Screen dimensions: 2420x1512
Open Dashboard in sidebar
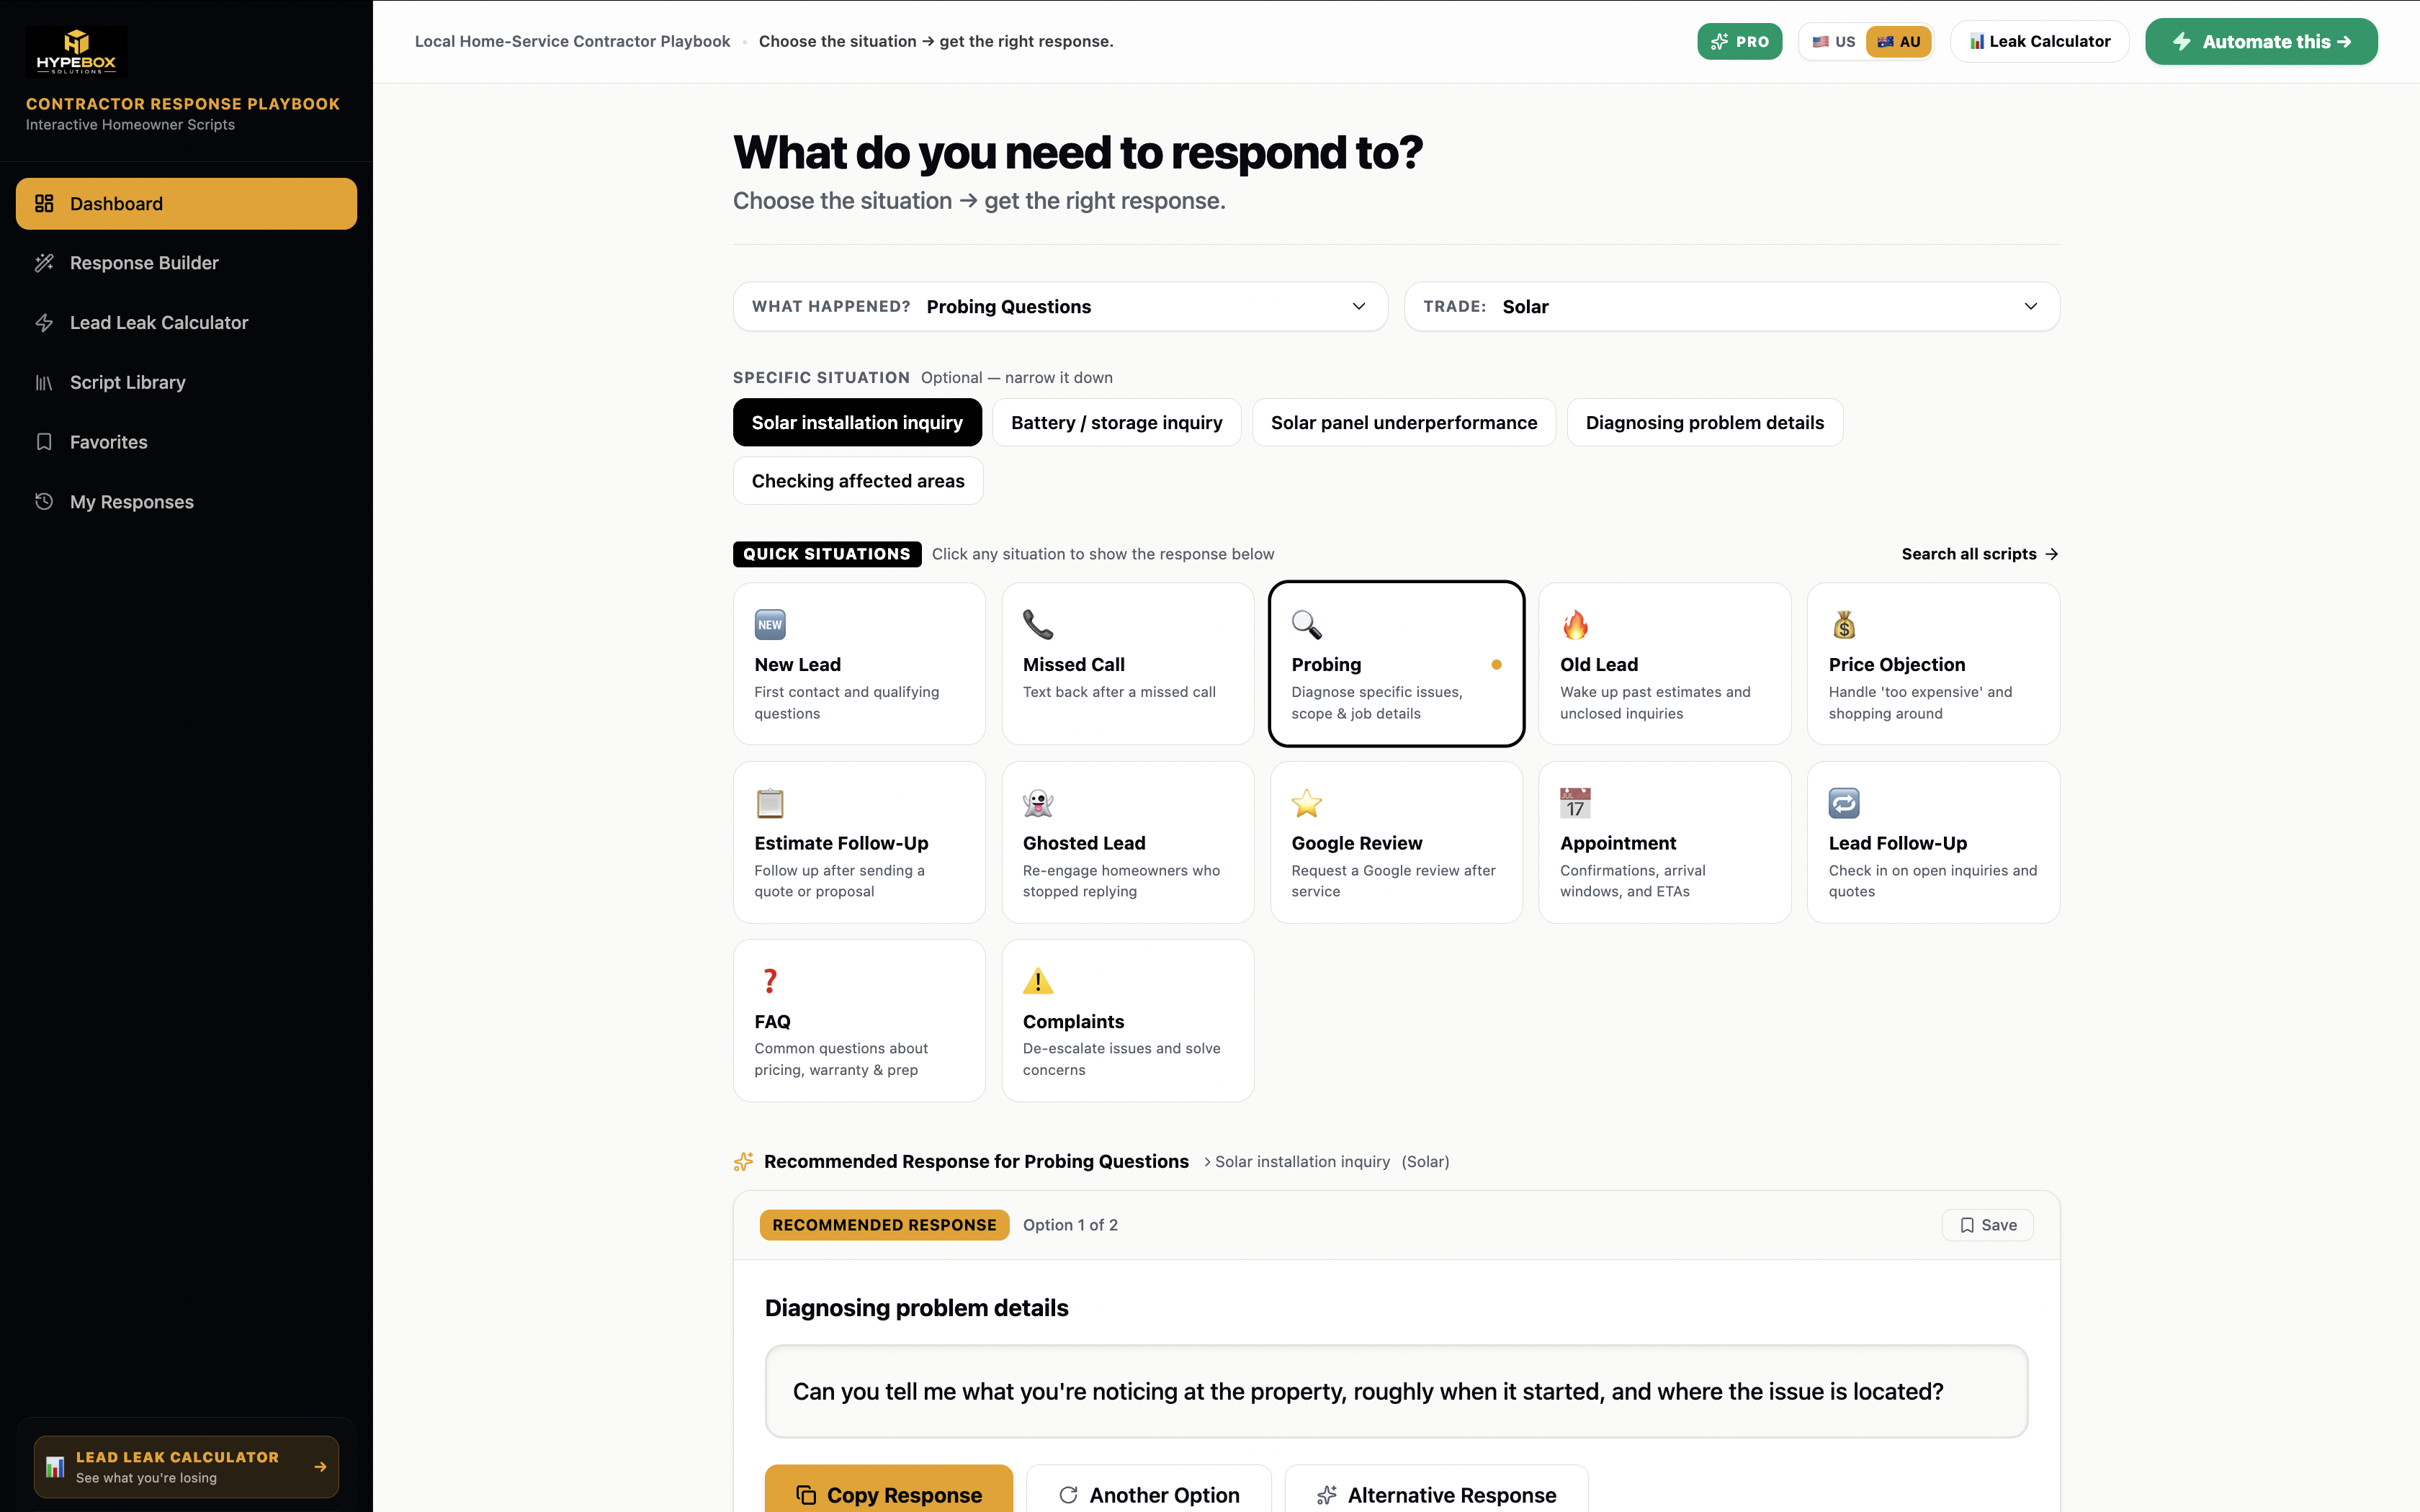[186, 204]
